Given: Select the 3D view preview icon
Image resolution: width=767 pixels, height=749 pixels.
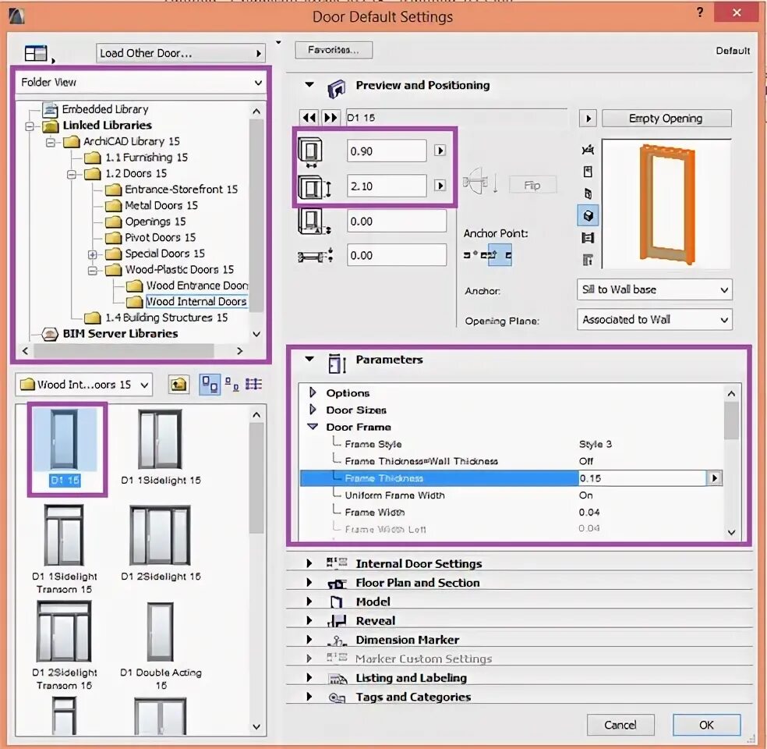Looking at the screenshot, I should click(x=588, y=216).
